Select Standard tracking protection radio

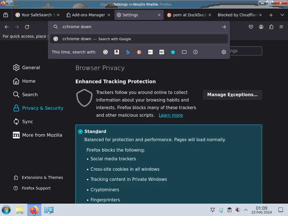click(80, 132)
